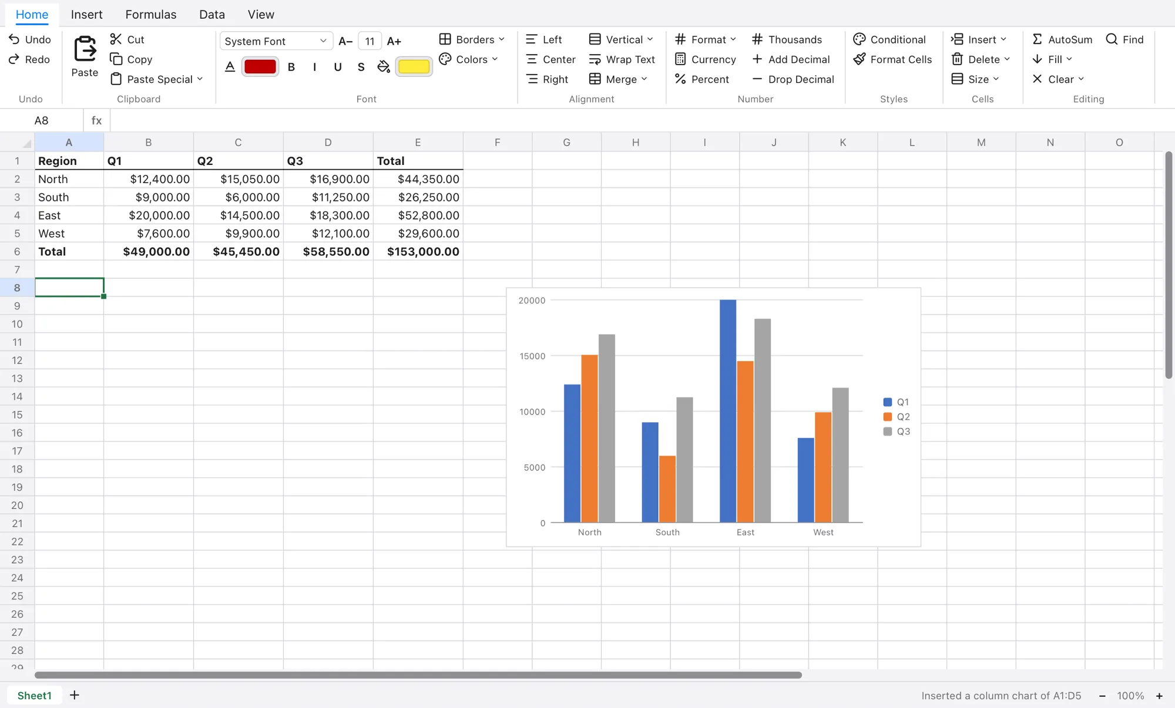Apply Center alignment

(550, 59)
